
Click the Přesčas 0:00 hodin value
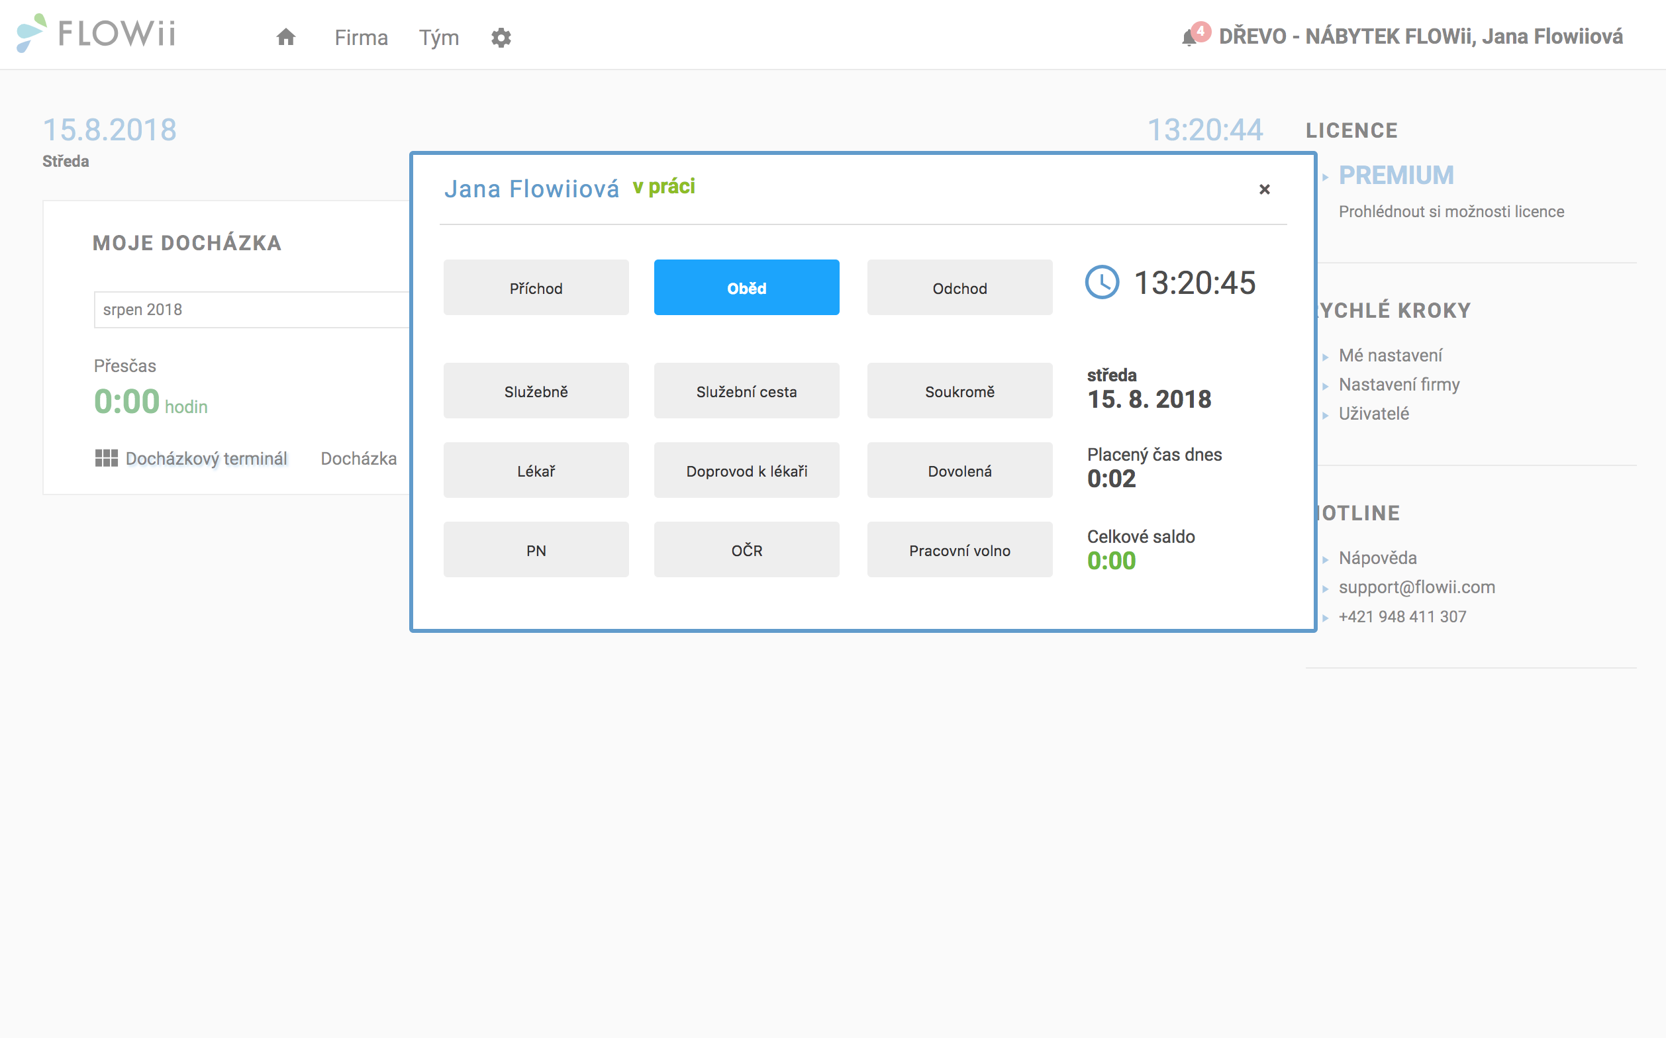150,402
